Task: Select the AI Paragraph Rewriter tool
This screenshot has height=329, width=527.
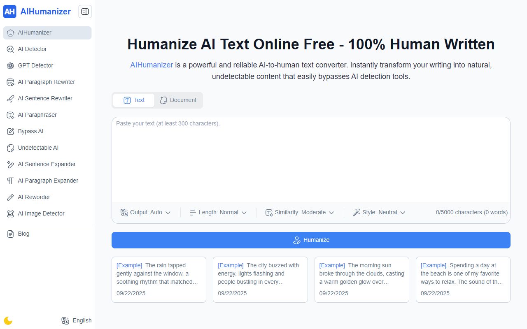Action: 47,82
